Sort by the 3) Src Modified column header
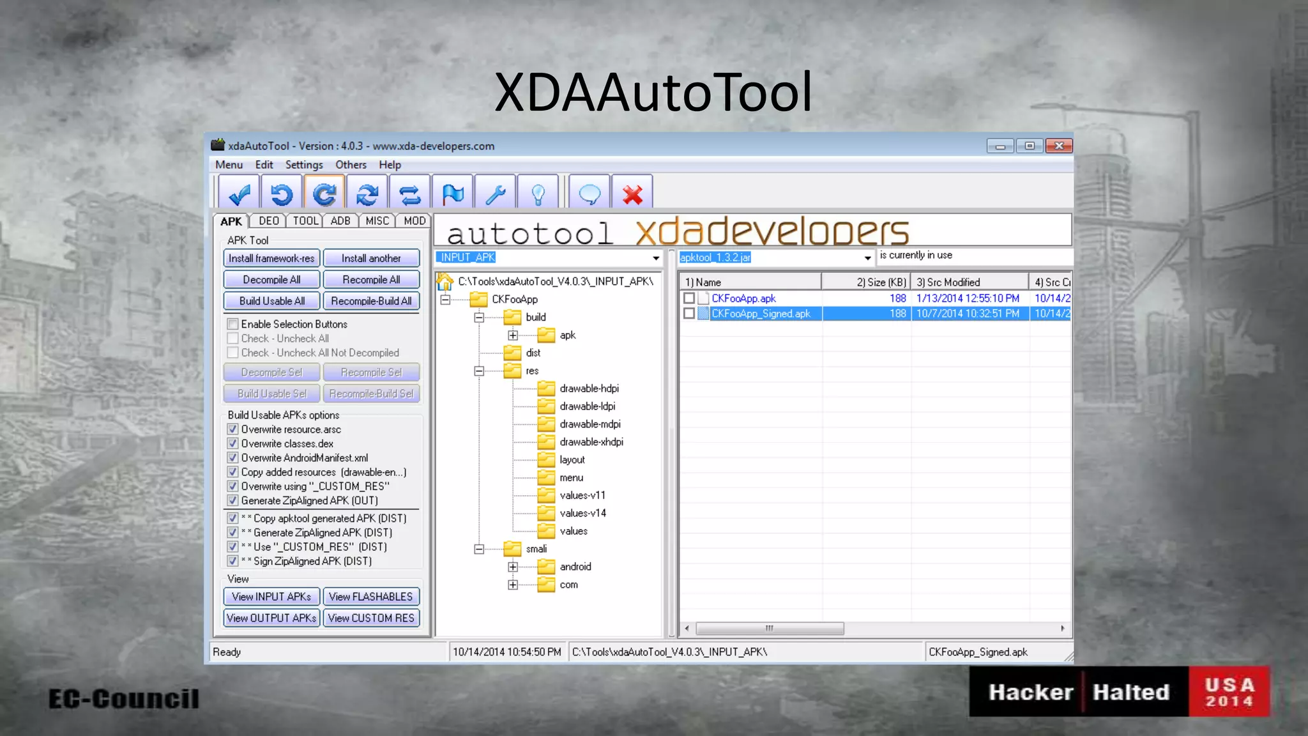The height and width of the screenshot is (736, 1308). [970, 282]
